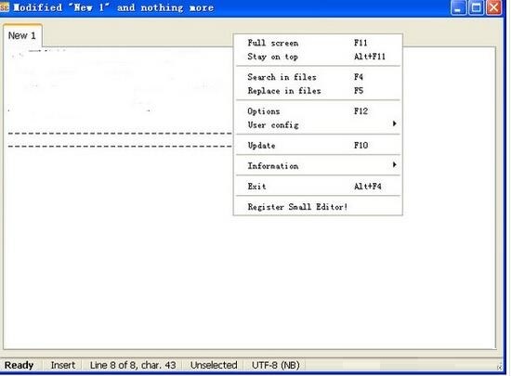Click the Line 8 of 8 position indicator
This screenshot has width=511, height=376.
point(133,365)
